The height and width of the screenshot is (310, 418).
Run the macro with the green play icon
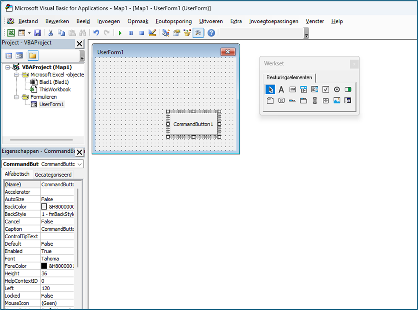[120, 33]
